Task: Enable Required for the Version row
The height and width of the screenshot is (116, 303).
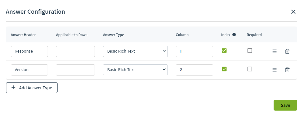Action: click(x=250, y=69)
